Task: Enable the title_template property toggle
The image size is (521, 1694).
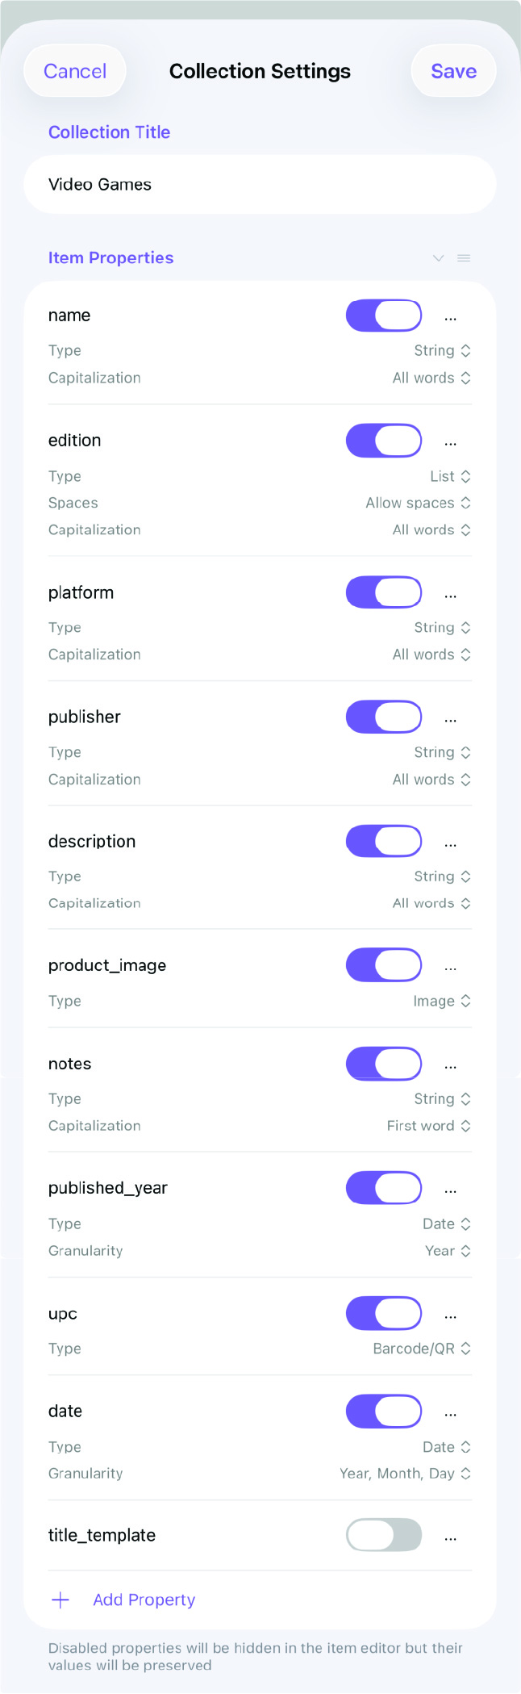Action: (x=384, y=1535)
